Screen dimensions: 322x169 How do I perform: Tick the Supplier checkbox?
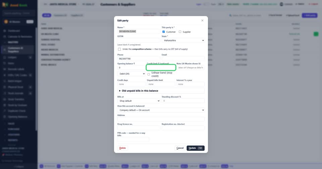tap(180, 32)
